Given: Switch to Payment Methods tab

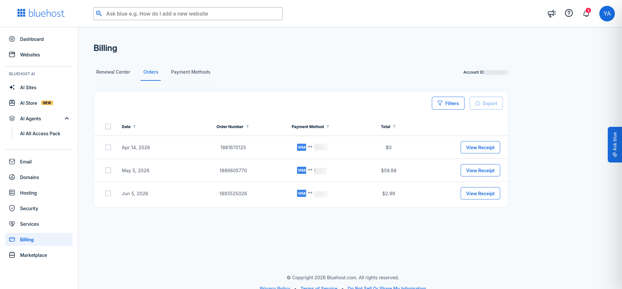Looking at the screenshot, I should [x=190, y=72].
